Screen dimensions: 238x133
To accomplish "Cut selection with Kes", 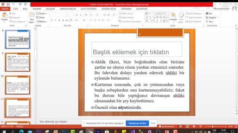I will pyautogui.click(x=12, y=14).
